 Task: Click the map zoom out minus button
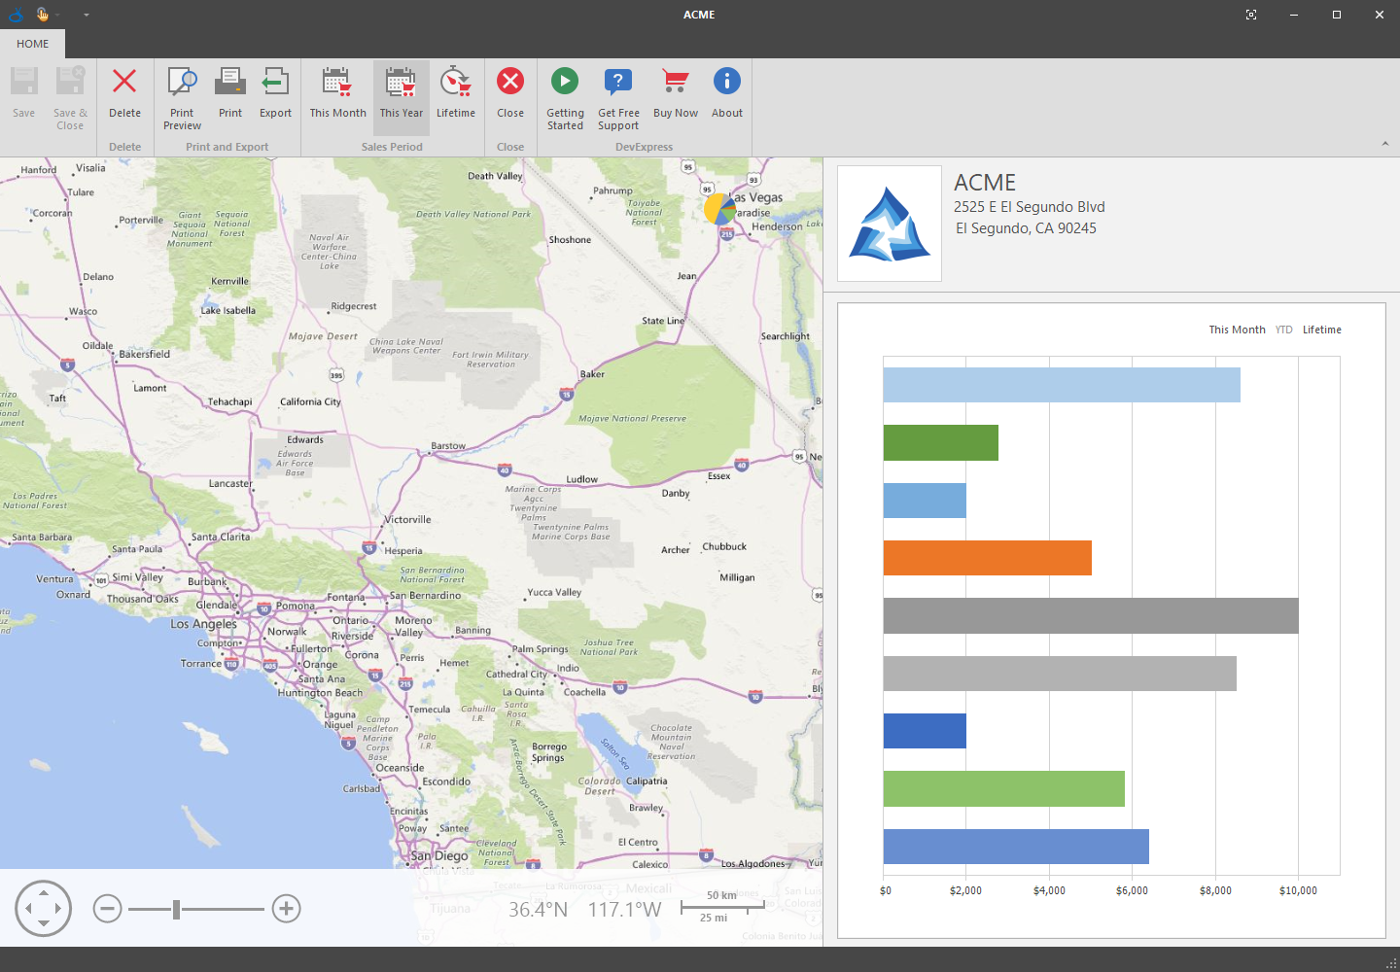click(x=107, y=909)
